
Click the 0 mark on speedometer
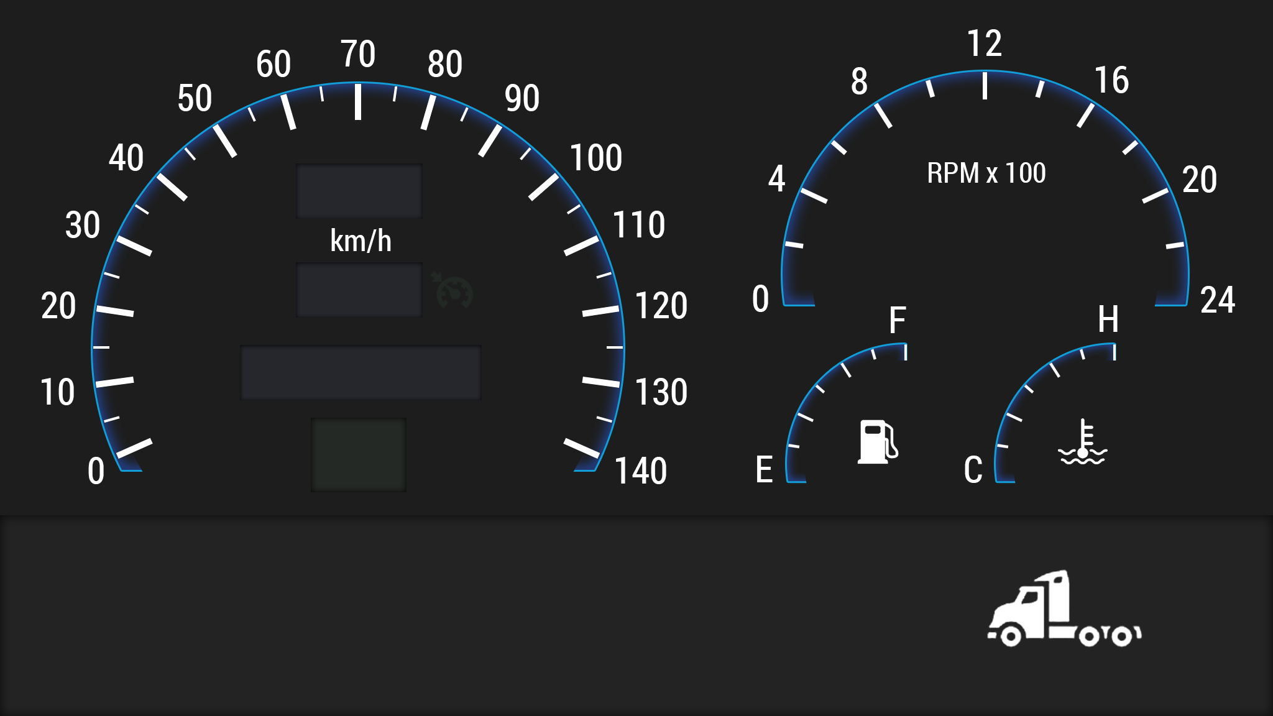click(96, 471)
